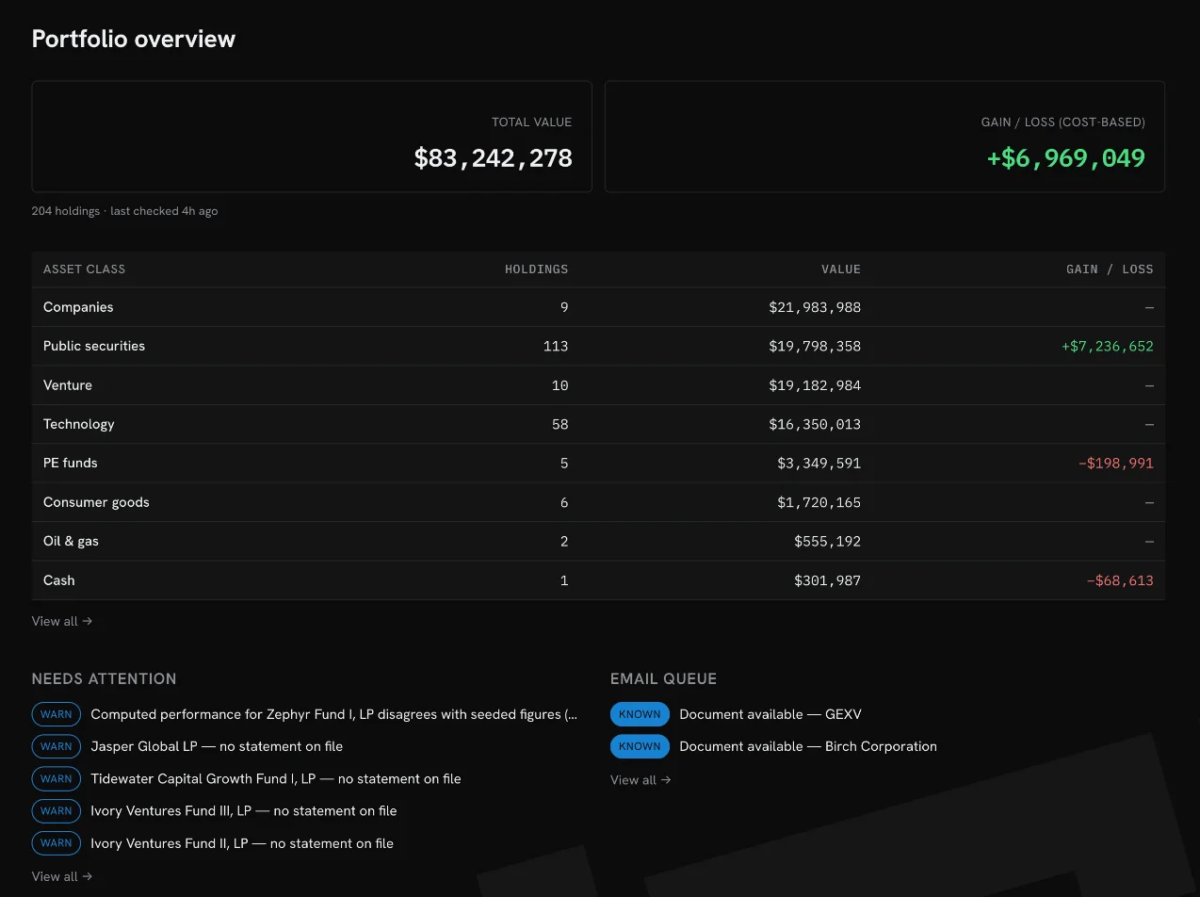
Task: Click WARN badge beside Zephyr Fund I
Action: click(57, 714)
